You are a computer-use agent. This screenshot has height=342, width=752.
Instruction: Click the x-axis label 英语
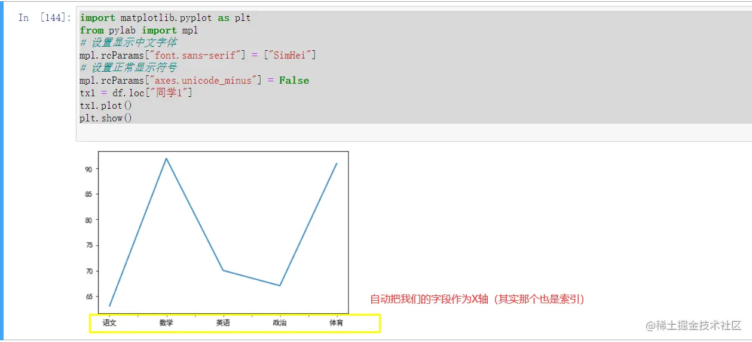(x=223, y=323)
